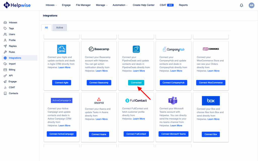This screenshot has width=258, height=161.
Task: Click the Billing card icon in sidebar
Action: (x=5, y=70)
